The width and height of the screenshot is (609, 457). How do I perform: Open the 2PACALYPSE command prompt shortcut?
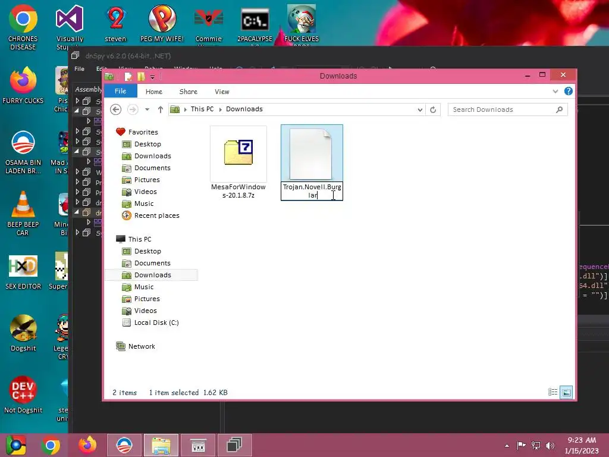[255, 26]
